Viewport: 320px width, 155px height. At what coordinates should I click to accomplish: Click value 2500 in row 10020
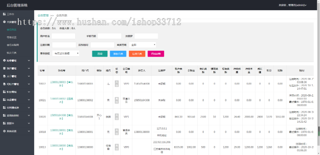203,117
